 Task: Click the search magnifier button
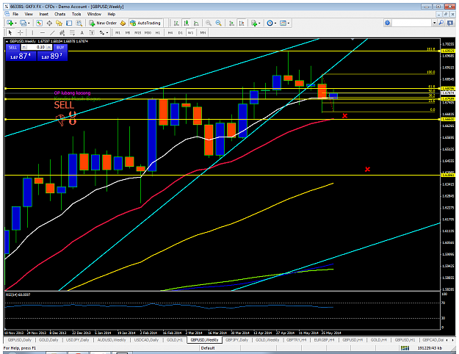click(441, 23)
